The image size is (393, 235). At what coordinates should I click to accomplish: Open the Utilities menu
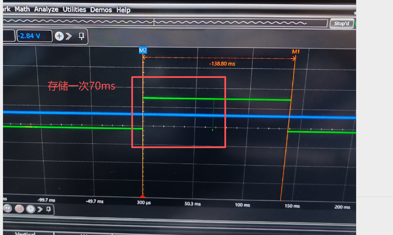74,9
